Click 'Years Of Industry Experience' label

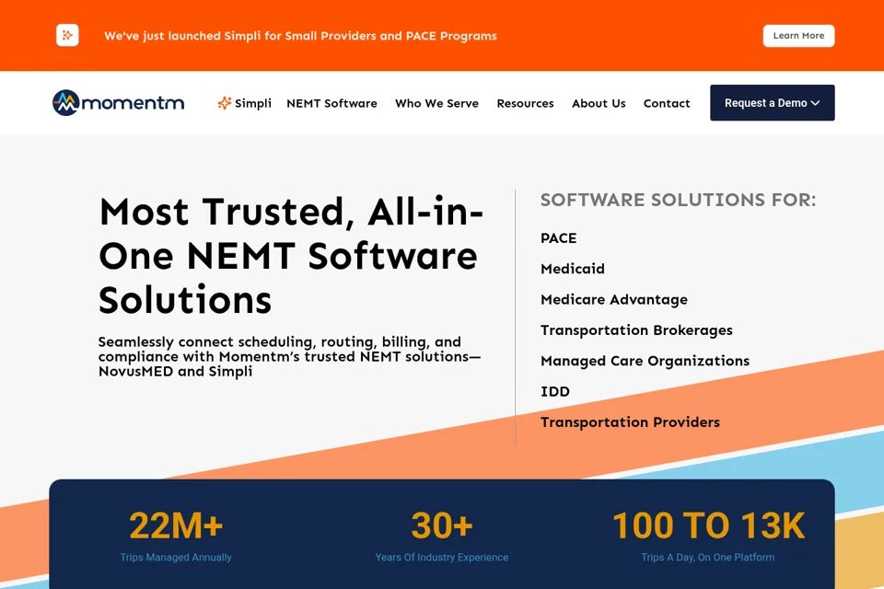point(441,557)
